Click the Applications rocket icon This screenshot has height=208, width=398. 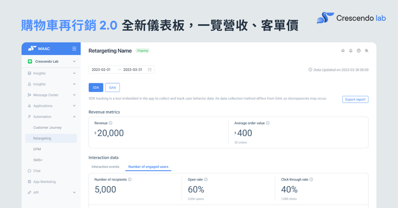[30, 106]
